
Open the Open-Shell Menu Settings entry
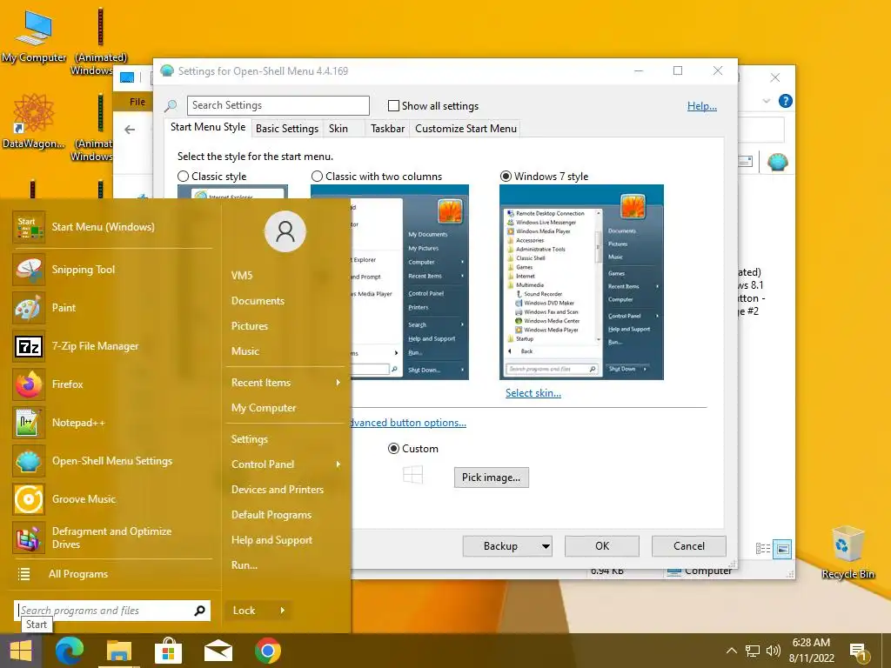tap(112, 461)
